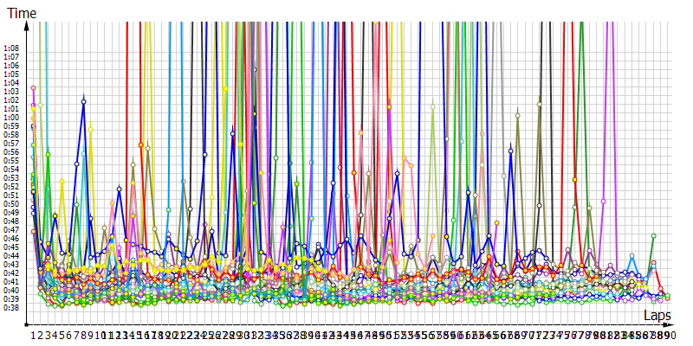Select the 1:08 label on the time axis
The width and height of the screenshot is (693, 346).
click(x=11, y=48)
